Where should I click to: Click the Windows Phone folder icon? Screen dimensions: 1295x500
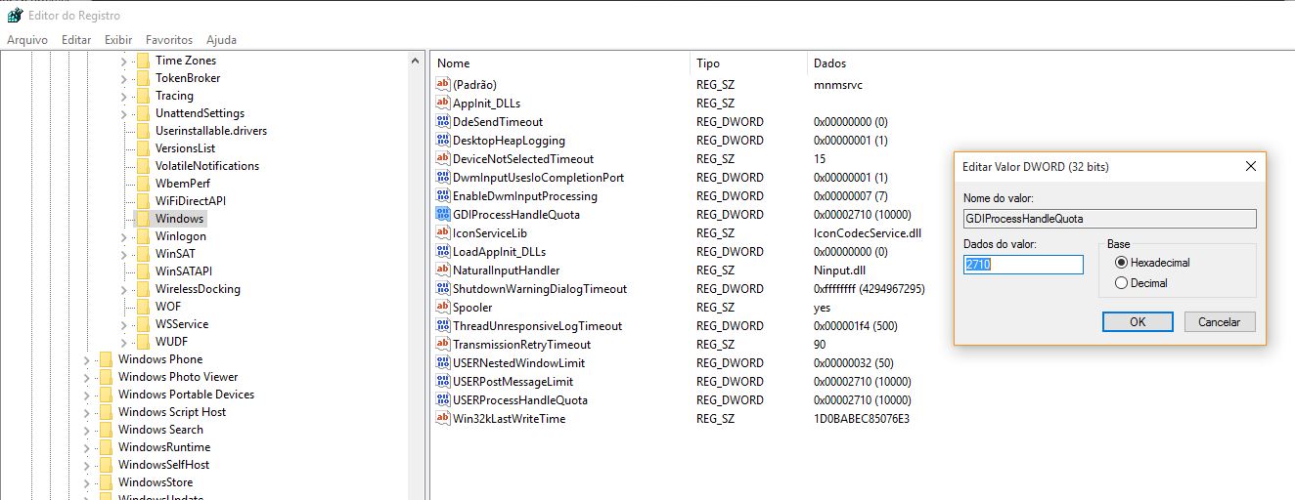point(106,359)
